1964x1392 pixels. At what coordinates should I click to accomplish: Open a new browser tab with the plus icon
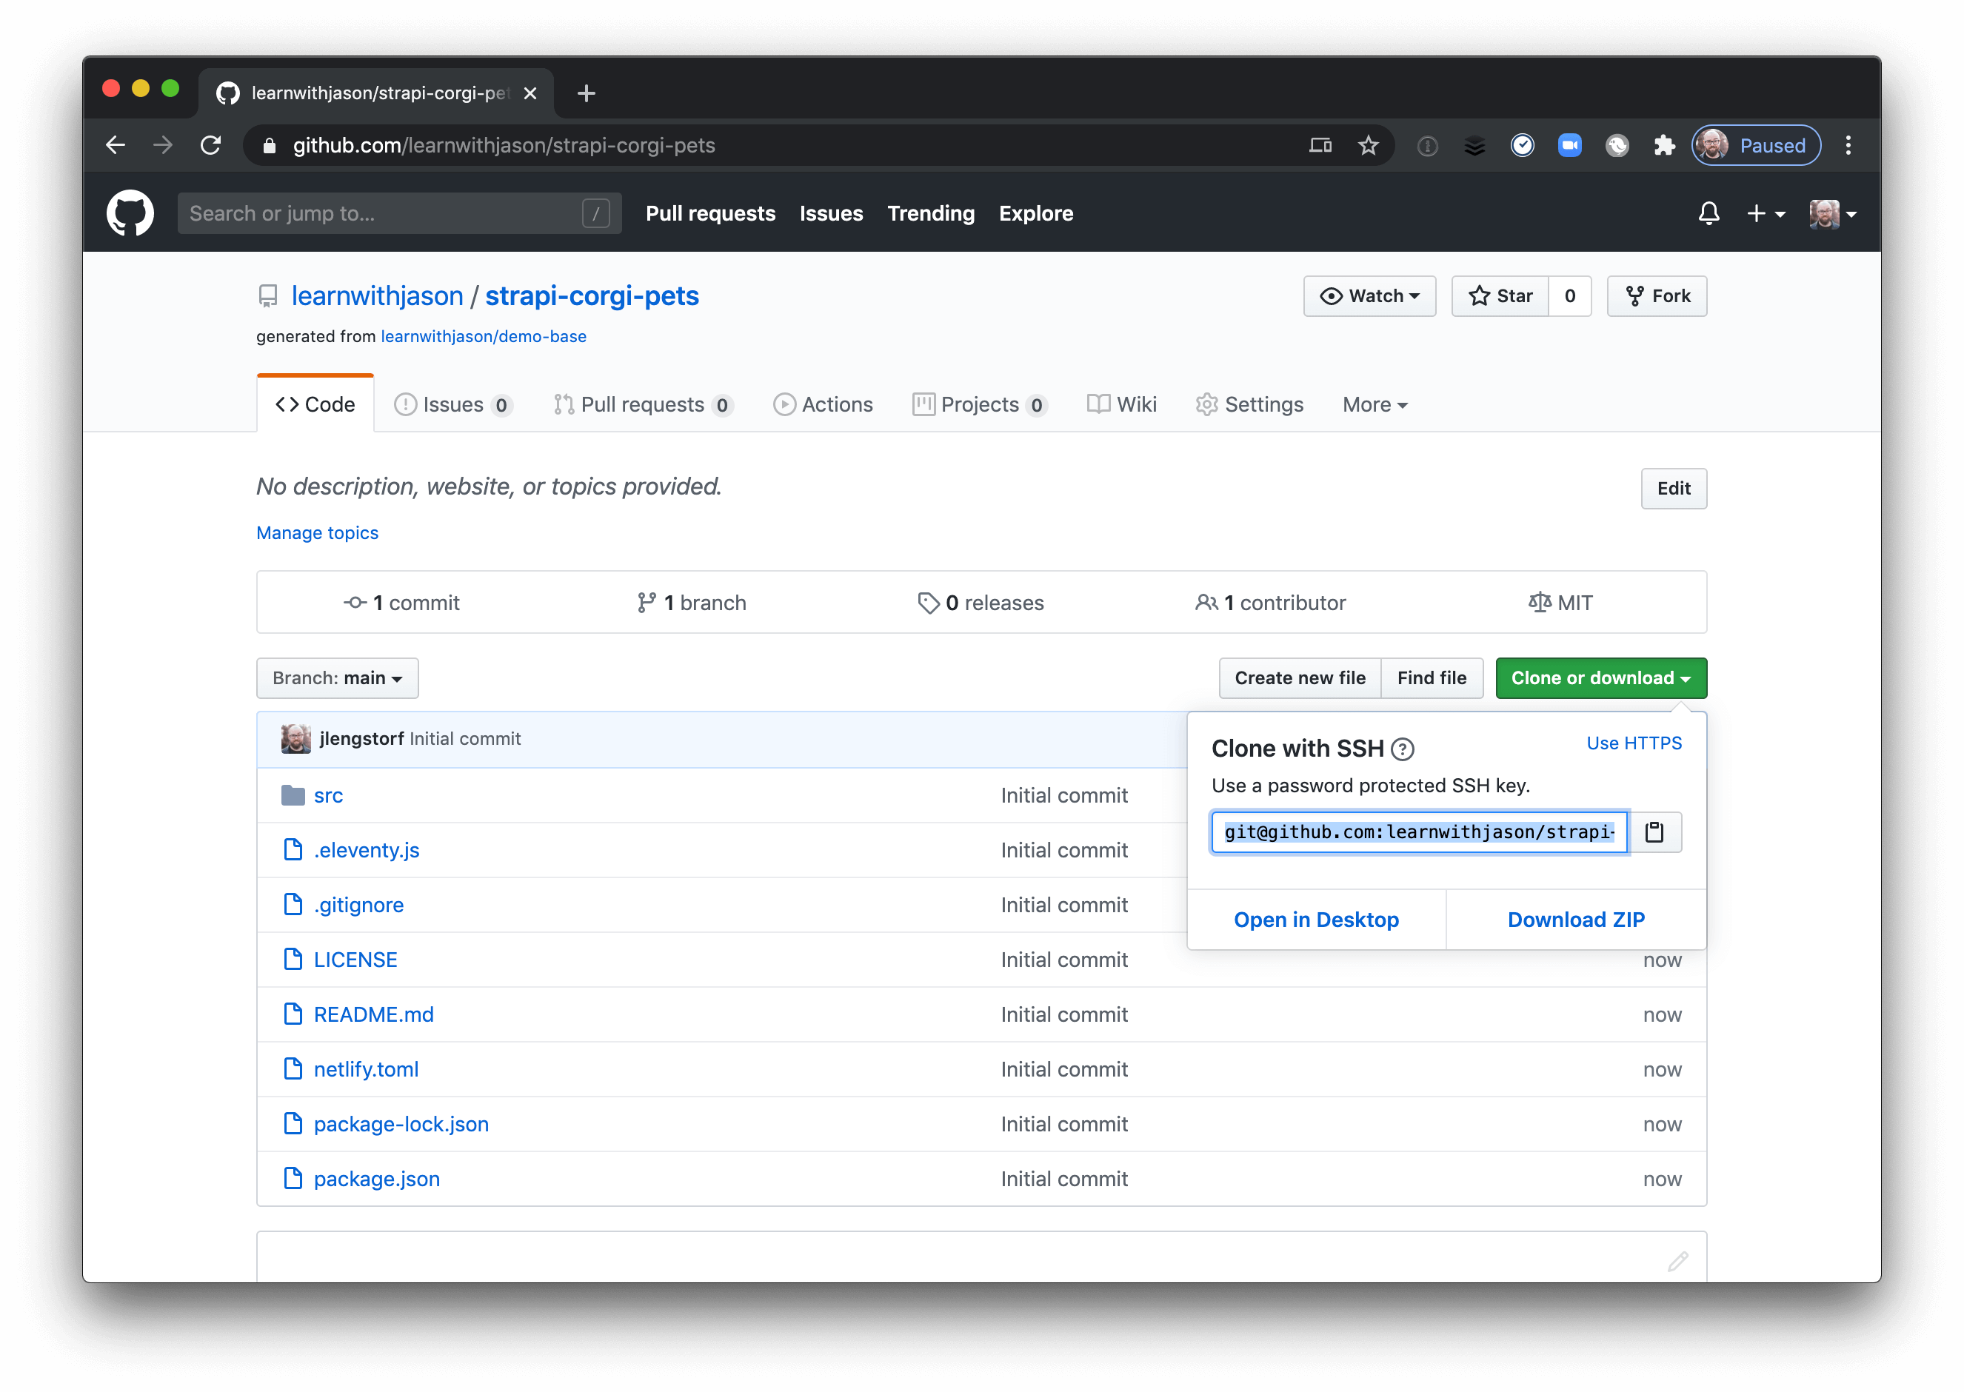(x=587, y=93)
